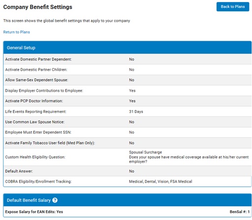
Task: Click the Activate PCP Doctor Information label
Action: 34,101
